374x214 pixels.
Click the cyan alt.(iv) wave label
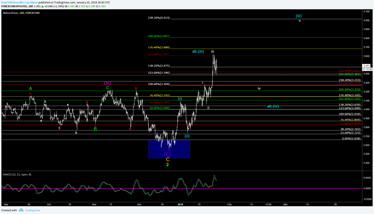[273, 106]
